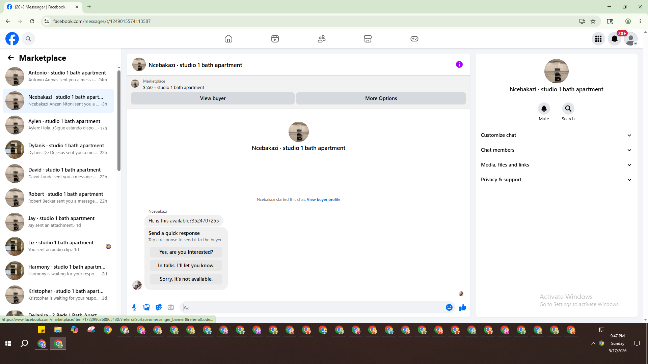Open Sticky Notes from the taskbar
The image size is (648, 364).
(42, 330)
